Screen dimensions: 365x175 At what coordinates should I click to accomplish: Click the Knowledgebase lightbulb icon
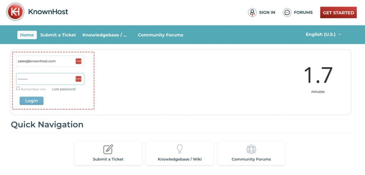(180, 149)
